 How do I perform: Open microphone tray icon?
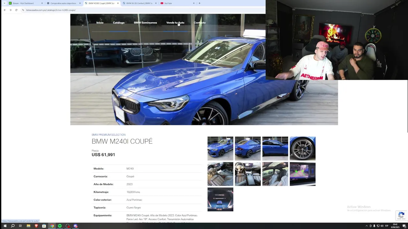coord(374,226)
